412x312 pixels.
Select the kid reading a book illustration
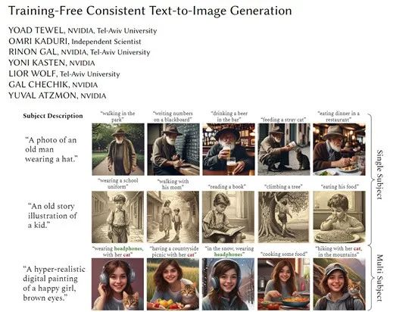pos(228,217)
